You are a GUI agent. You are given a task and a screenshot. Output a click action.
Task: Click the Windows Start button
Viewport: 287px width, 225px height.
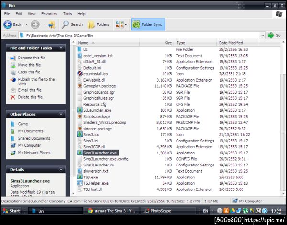pos(11,211)
